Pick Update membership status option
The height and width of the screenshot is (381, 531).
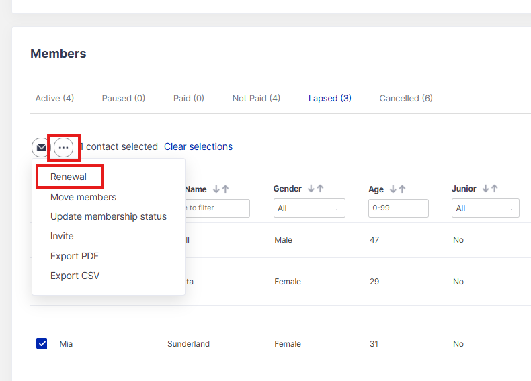tap(108, 216)
